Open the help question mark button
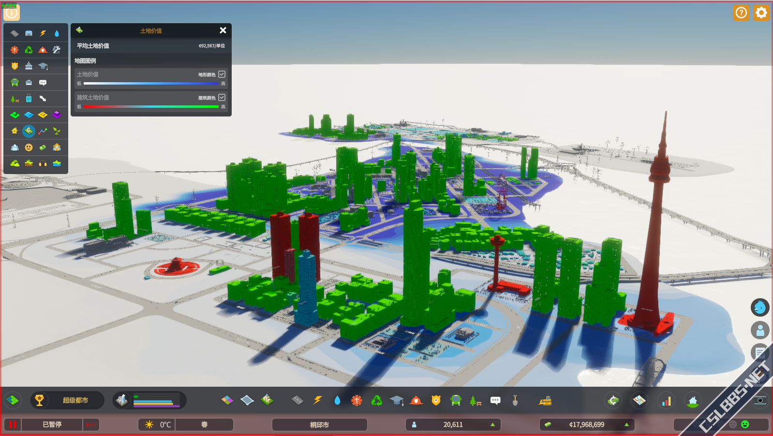Image resolution: width=773 pixels, height=436 pixels. pyautogui.click(x=741, y=13)
